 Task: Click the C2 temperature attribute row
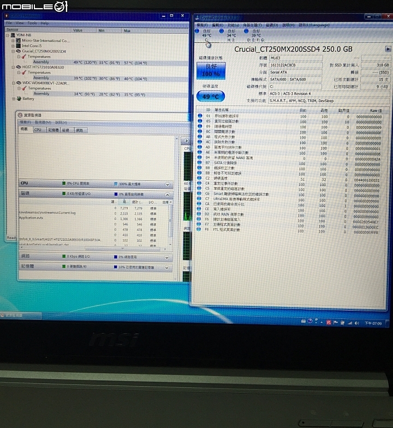(290, 179)
